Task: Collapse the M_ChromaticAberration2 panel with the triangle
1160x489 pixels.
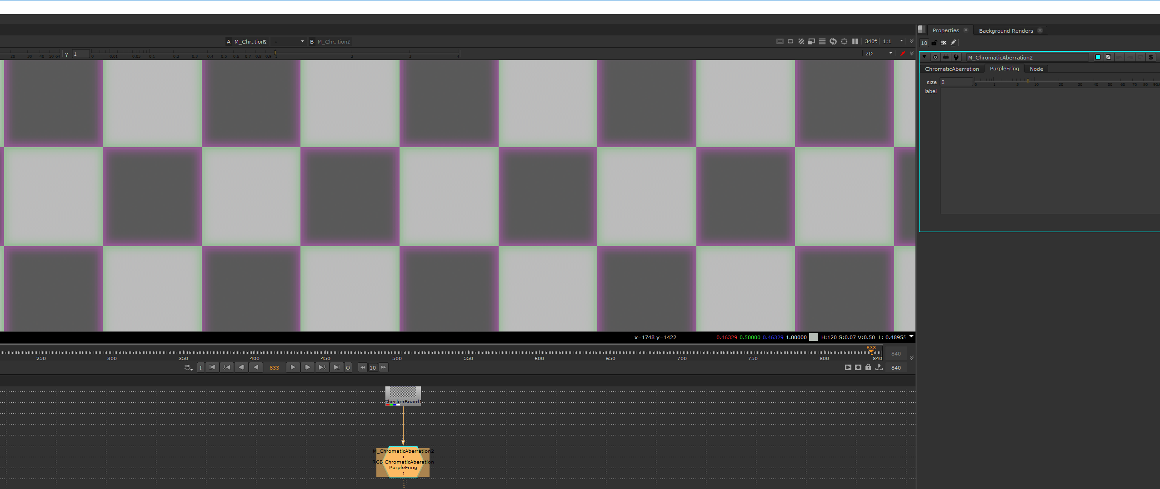Action: coord(925,57)
